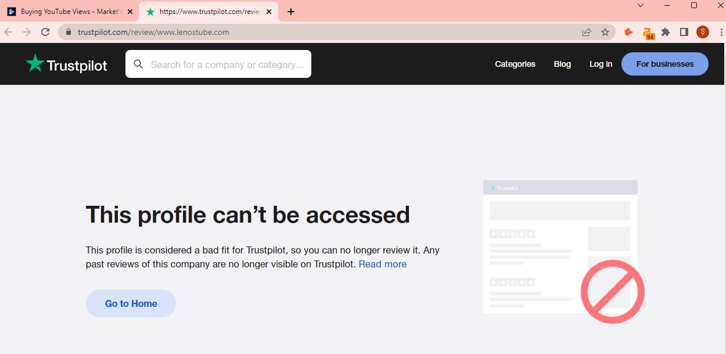Open the Categories menu item
The image size is (726, 354).
click(x=515, y=64)
